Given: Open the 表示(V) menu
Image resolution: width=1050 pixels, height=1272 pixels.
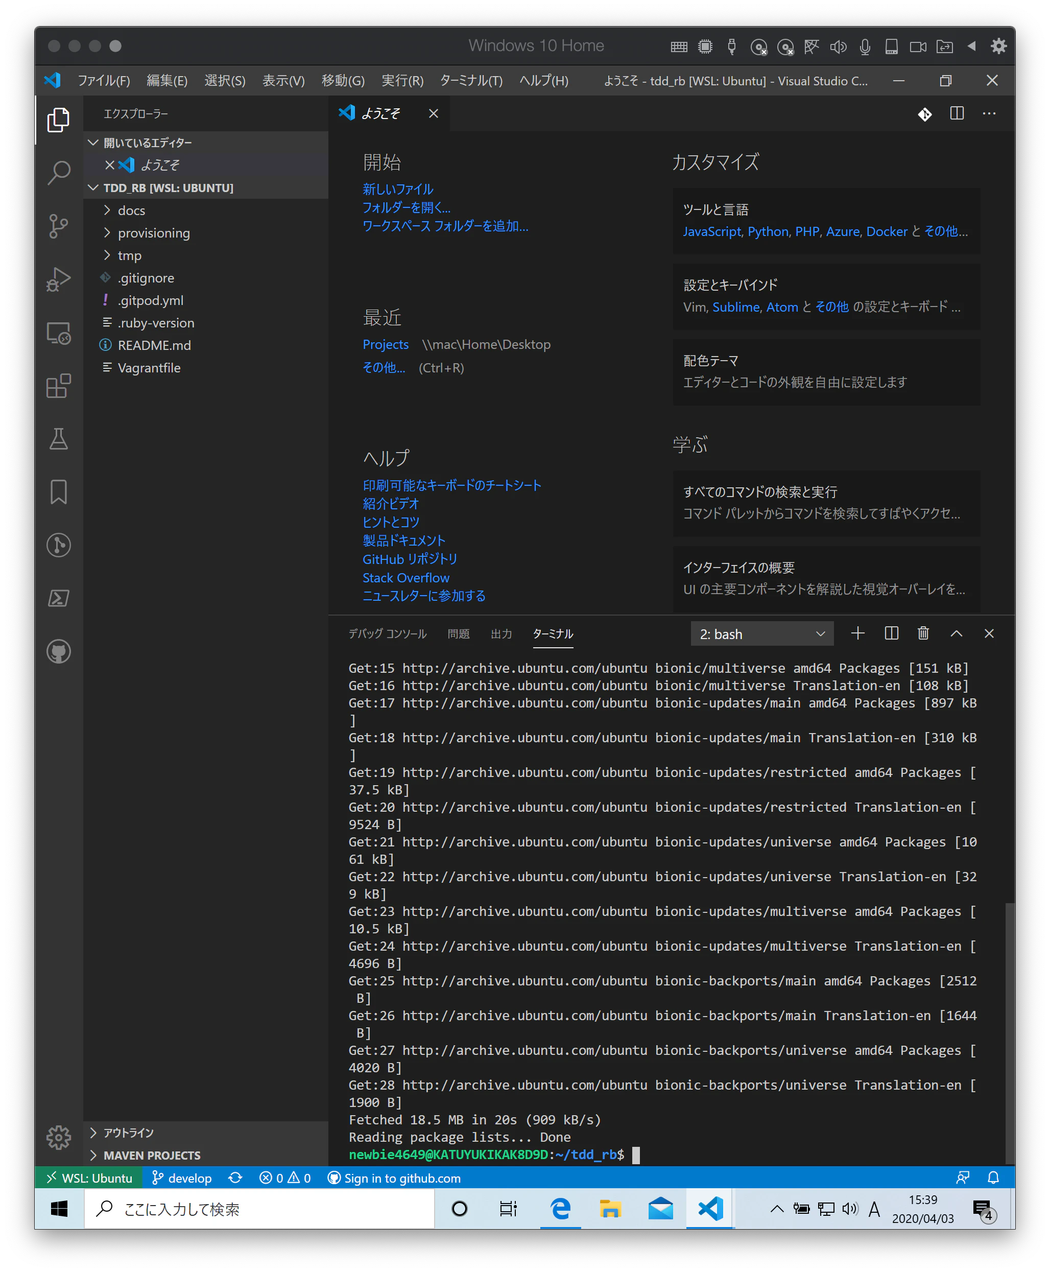Looking at the screenshot, I should (x=283, y=80).
